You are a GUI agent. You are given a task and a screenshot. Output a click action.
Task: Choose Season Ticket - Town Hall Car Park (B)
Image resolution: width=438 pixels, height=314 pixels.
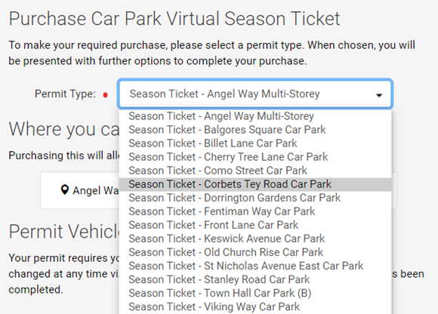coord(255,294)
